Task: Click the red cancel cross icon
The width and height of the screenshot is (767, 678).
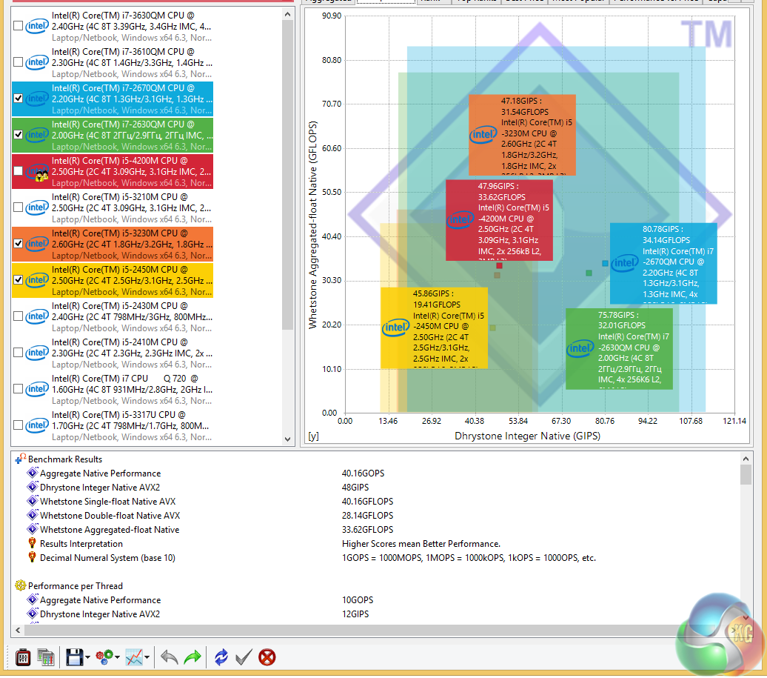Action: (267, 657)
